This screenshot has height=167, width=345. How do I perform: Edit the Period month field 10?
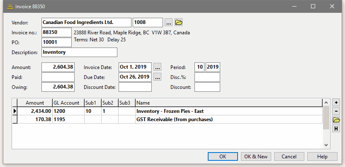click(199, 67)
